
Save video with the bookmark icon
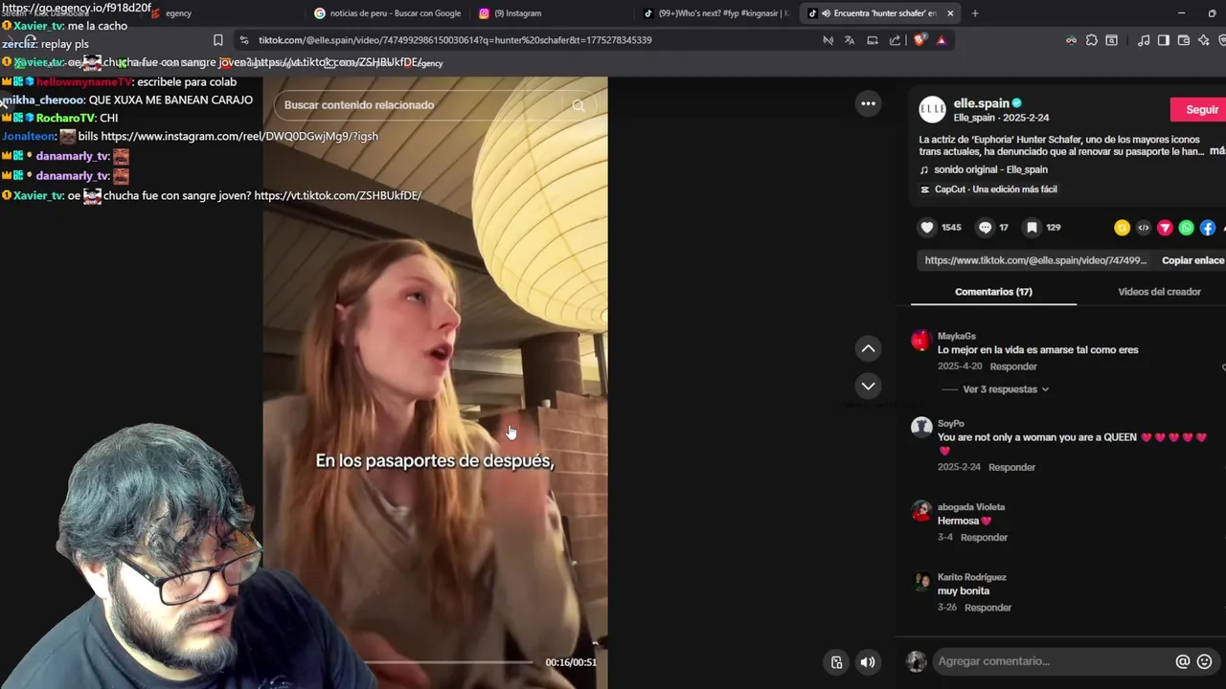pyautogui.click(x=1032, y=228)
